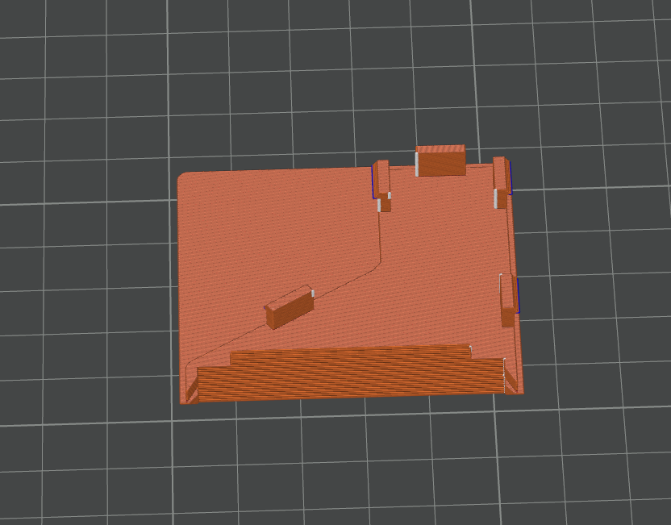
Task: Click the long stepped ledge along the front edge
Action: (351, 373)
